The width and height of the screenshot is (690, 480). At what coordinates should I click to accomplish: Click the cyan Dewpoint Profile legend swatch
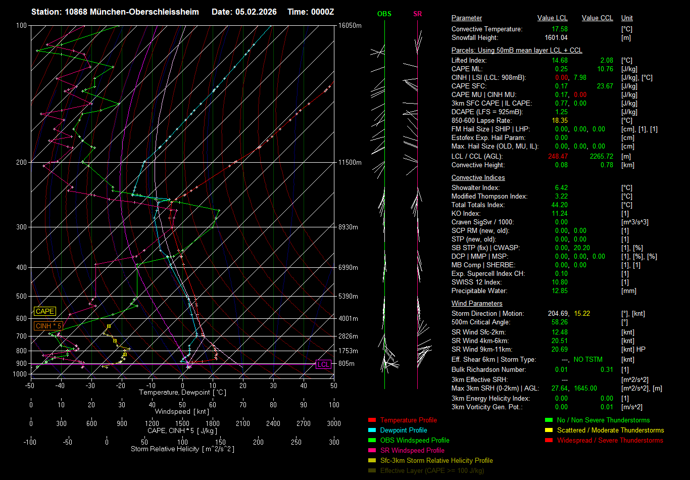click(372, 430)
